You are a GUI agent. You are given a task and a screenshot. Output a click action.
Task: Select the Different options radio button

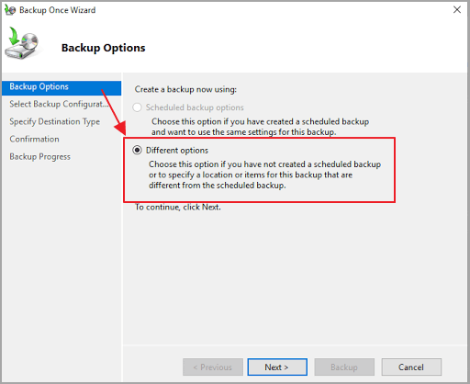[137, 150]
